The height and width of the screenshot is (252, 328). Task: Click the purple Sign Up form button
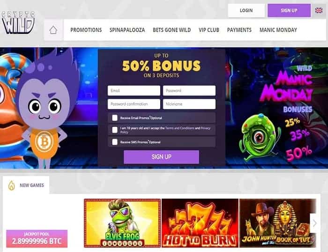pyautogui.click(x=161, y=157)
